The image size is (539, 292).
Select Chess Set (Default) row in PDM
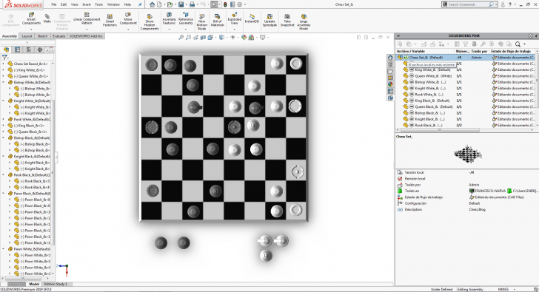coord(466,58)
